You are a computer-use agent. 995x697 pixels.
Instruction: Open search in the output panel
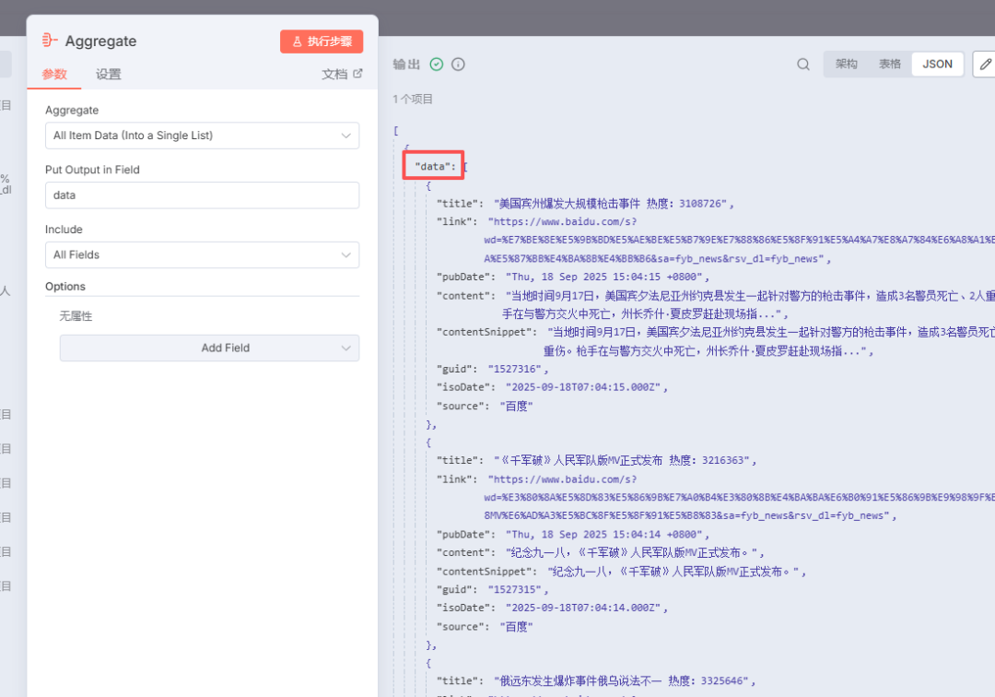point(802,64)
